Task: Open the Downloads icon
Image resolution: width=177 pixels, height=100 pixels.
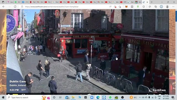Action: (161, 7)
